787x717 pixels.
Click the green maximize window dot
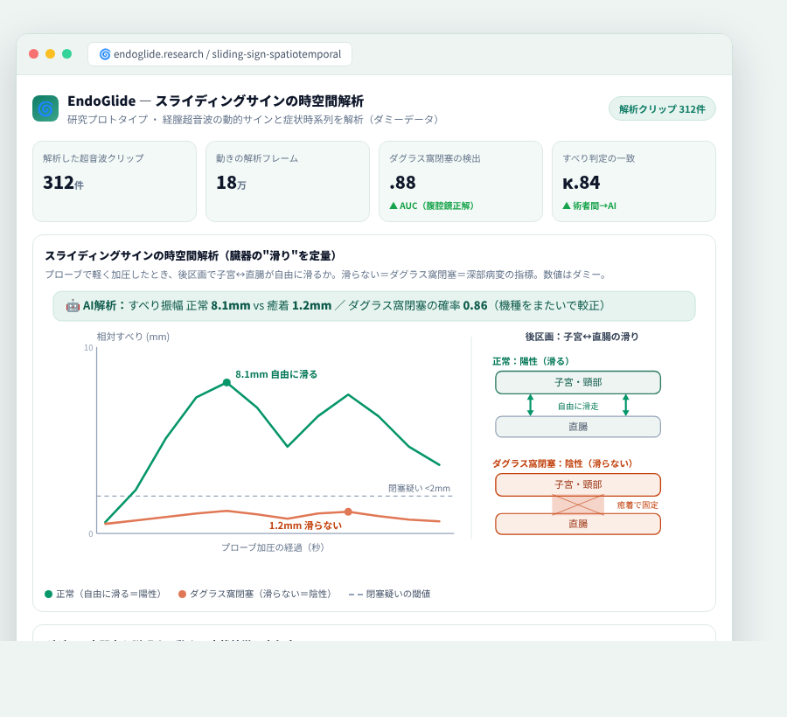[x=66, y=53]
